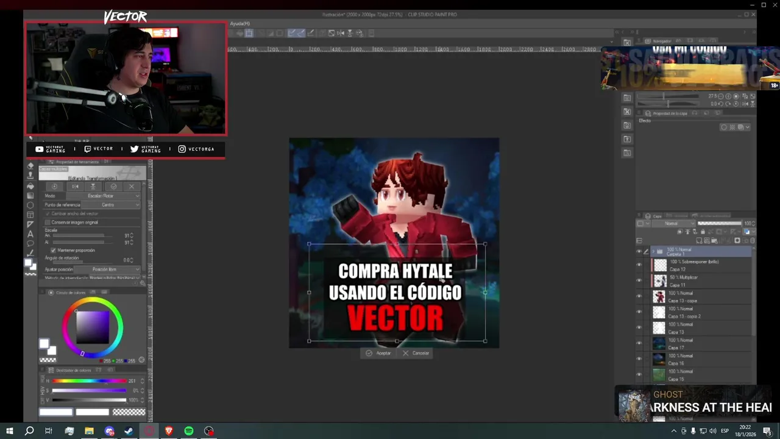Hide layer Capa 17
This screenshot has width=780, height=439.
click(x=639, y=343)
